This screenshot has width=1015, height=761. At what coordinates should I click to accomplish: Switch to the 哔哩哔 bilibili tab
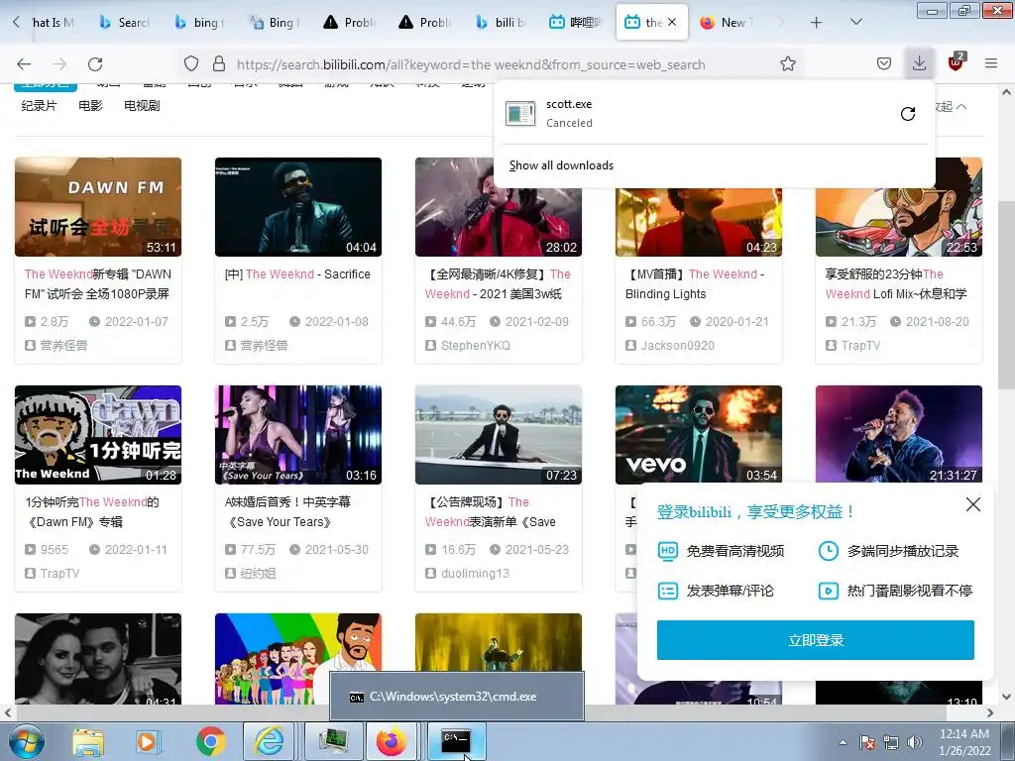pyautogui.click(x=576, y=23)
